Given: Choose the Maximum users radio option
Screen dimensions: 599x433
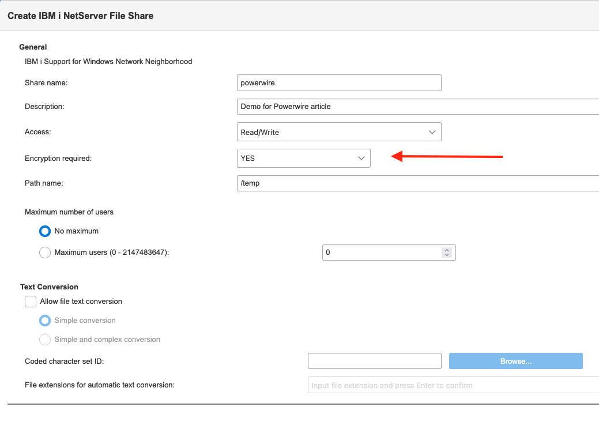Looking at the screenshot, I should coord(45,253).
